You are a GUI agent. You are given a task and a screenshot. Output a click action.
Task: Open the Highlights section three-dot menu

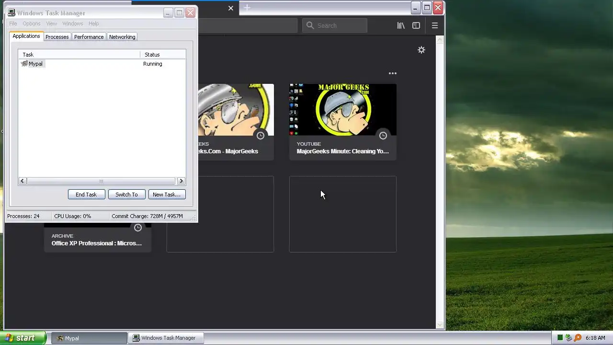(x=393, y=73)
